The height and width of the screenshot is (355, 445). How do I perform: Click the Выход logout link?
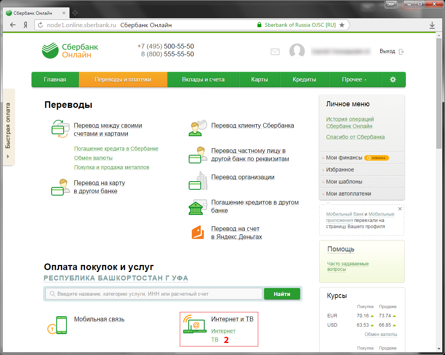point(388,51)
